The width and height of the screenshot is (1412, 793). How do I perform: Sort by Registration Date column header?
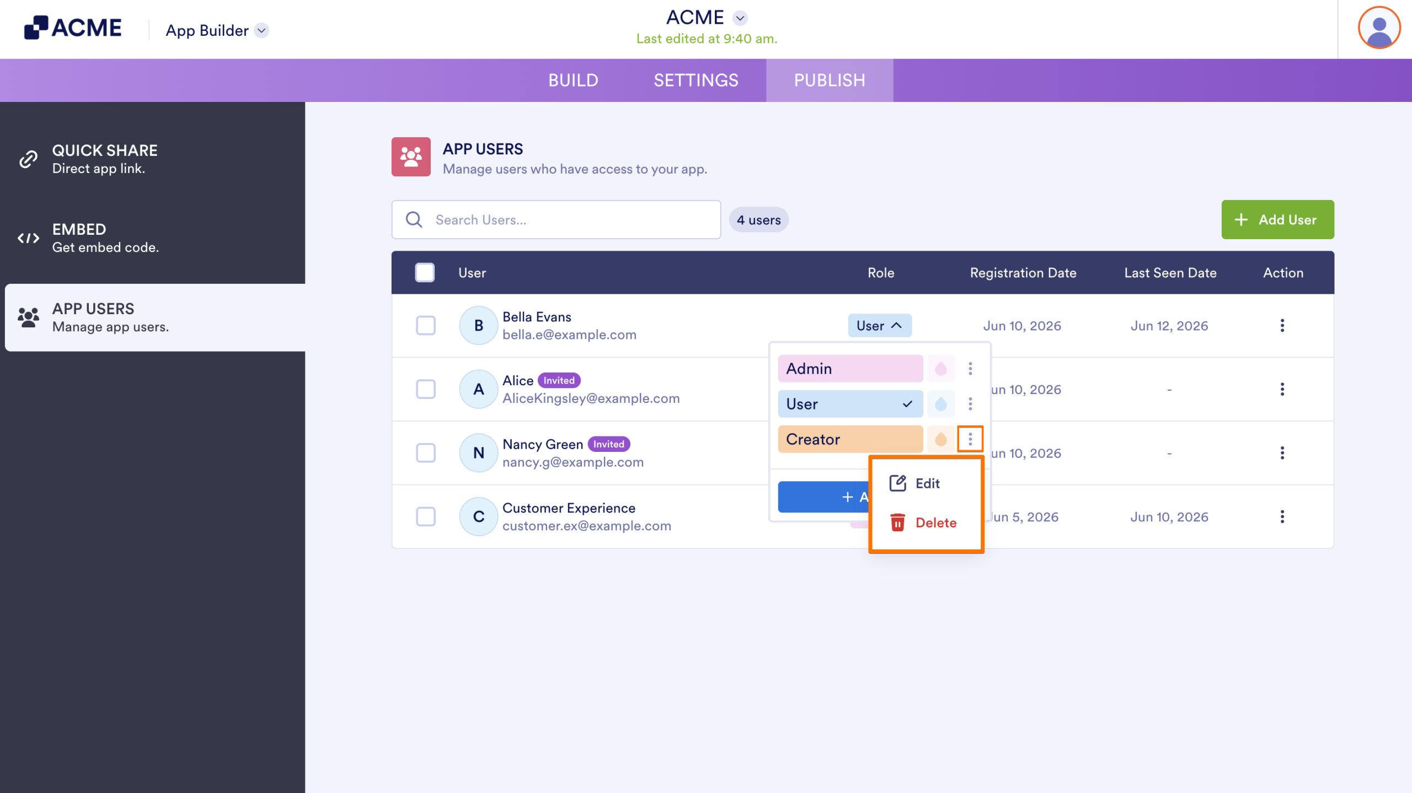click(x=1023, y=272)
